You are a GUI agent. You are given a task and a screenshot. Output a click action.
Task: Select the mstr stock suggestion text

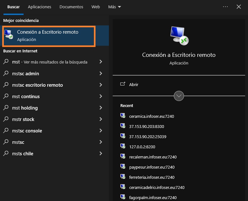(x=23, y=119)
